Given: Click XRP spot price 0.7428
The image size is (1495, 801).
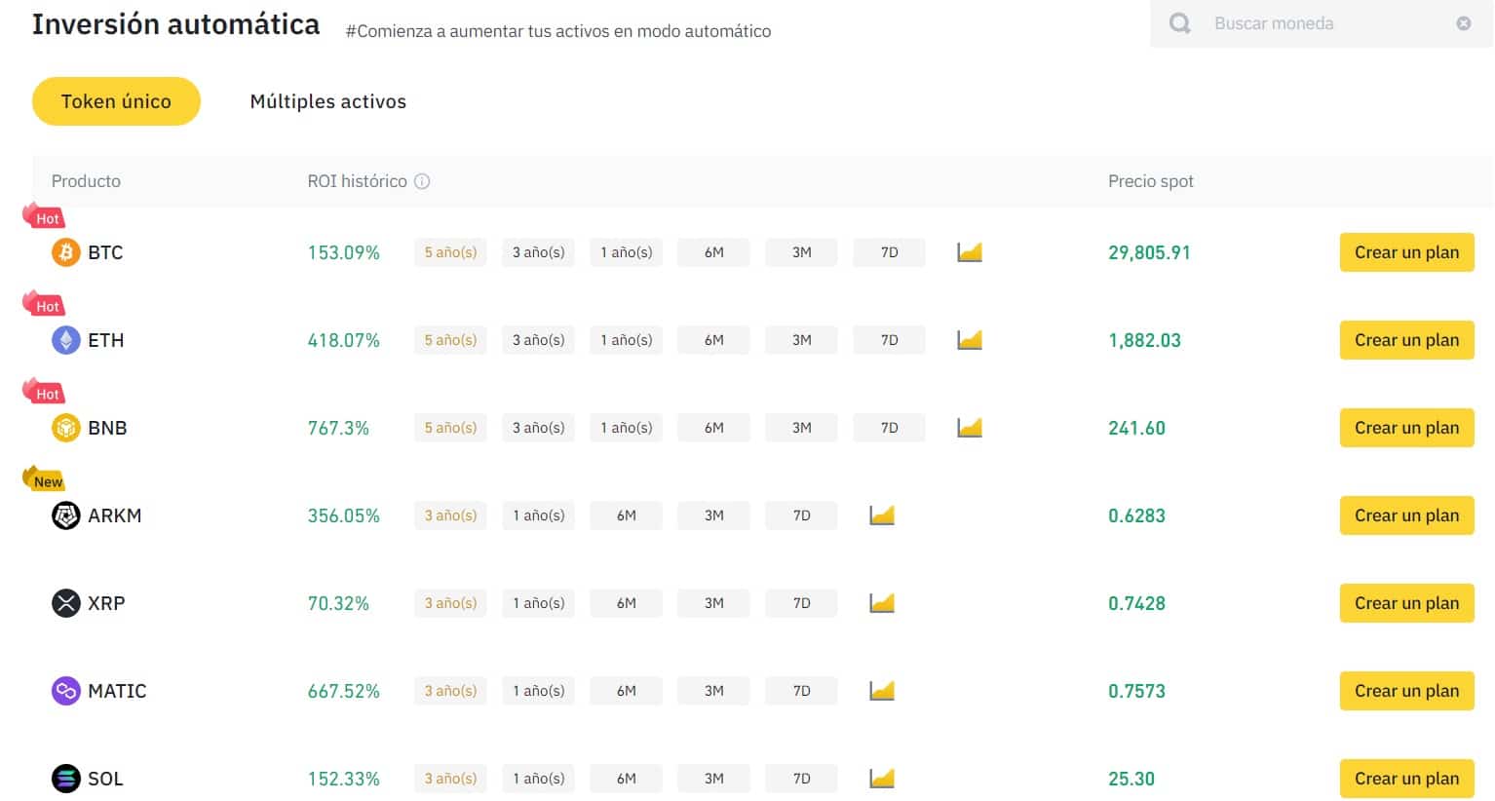Looking at the screenshot, I should click(1136, 603).
